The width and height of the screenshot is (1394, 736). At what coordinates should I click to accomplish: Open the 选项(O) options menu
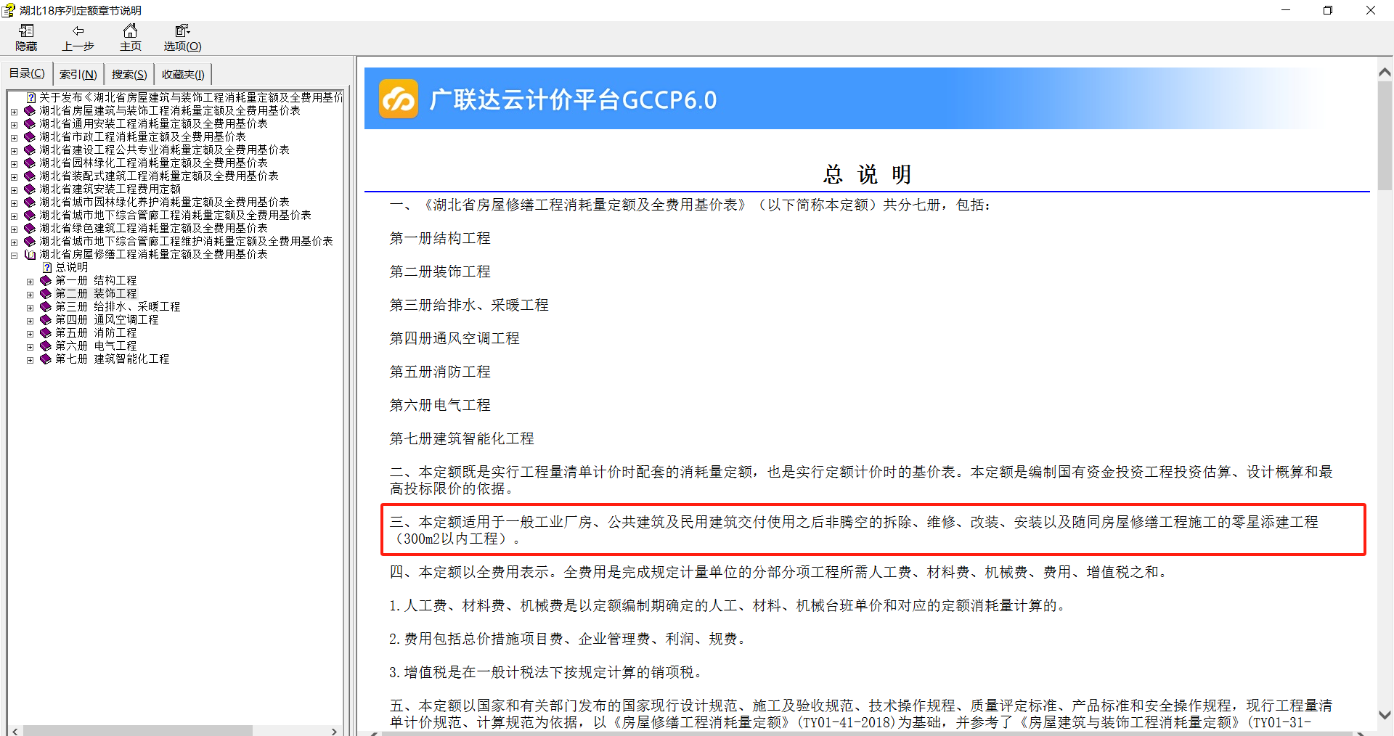coord(182,37)
